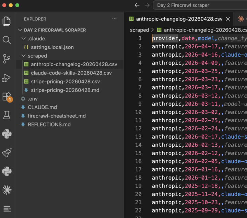
Task: Open the tilted flask with bubbles icon
Action: (7, 153)
